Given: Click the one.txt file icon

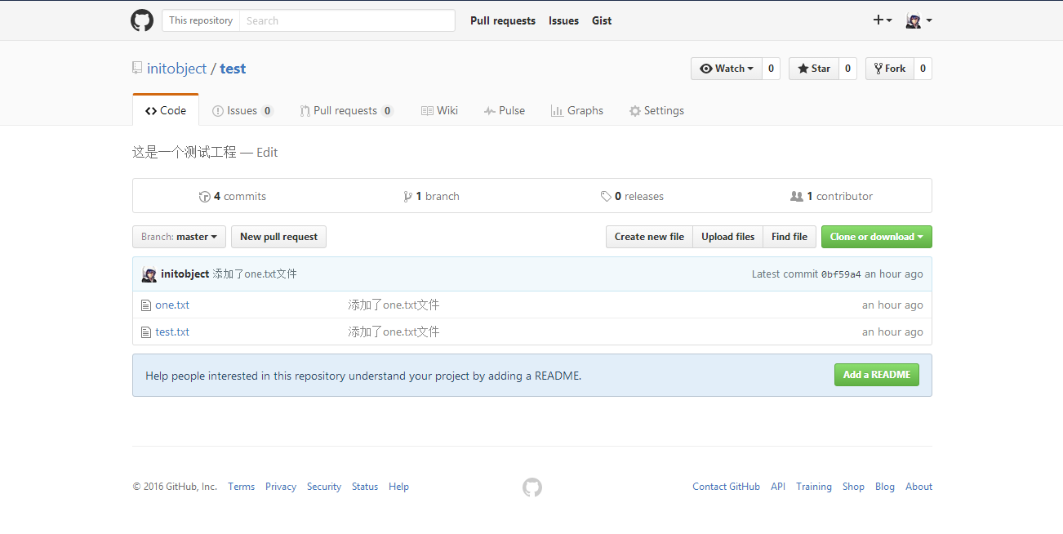Looking at the screenshot, I should 146,305.
